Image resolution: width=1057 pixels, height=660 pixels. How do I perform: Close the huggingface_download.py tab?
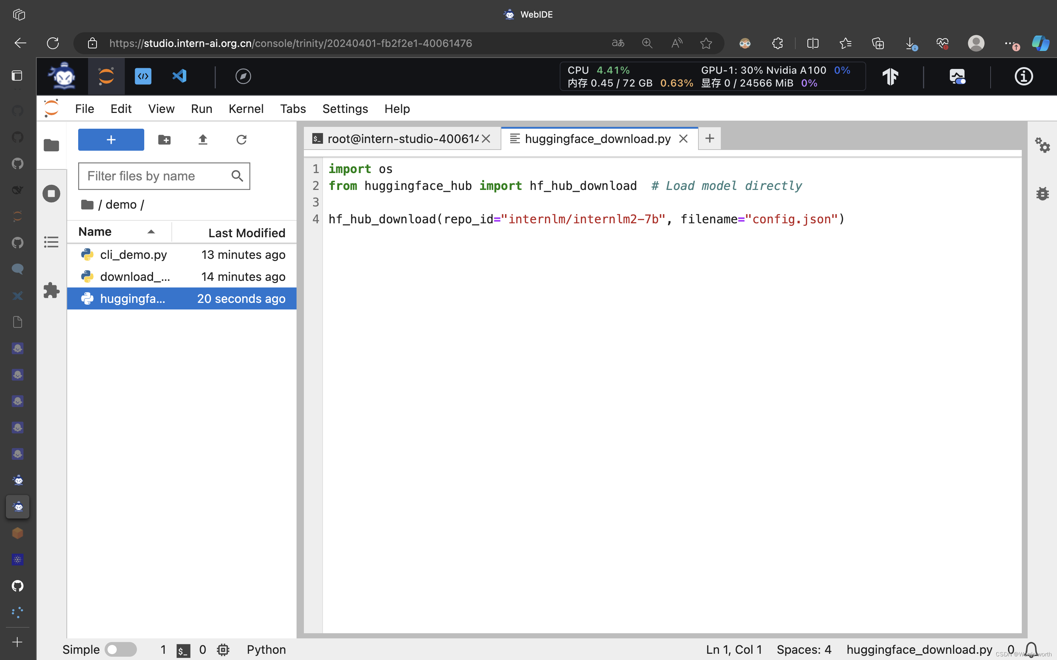point(683,139)
